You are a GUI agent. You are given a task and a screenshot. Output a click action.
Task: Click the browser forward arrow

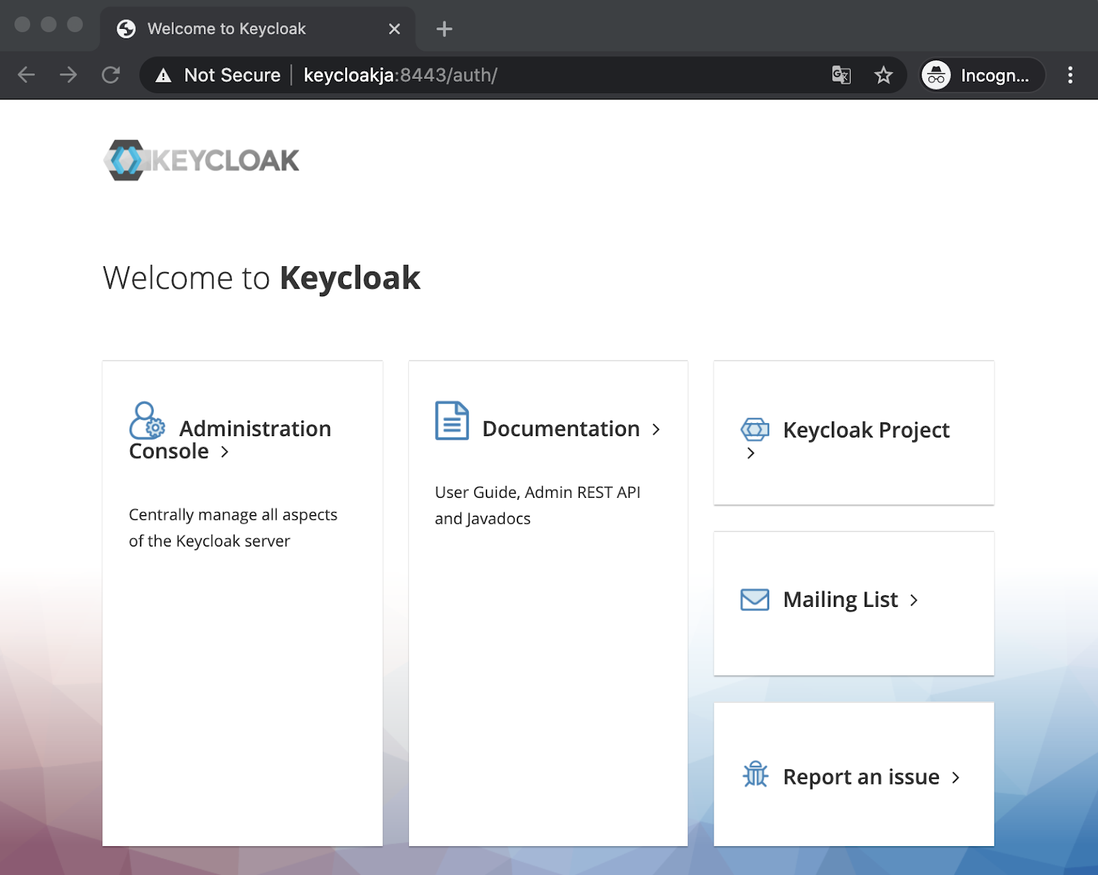pos(68,75)
